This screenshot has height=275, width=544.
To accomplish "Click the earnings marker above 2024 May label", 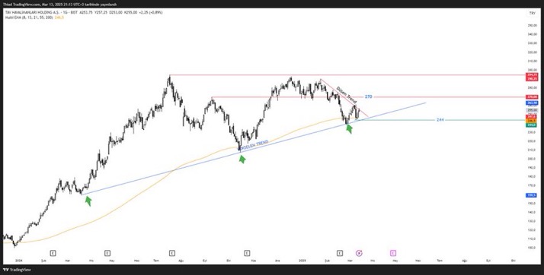I will [107, 253].
